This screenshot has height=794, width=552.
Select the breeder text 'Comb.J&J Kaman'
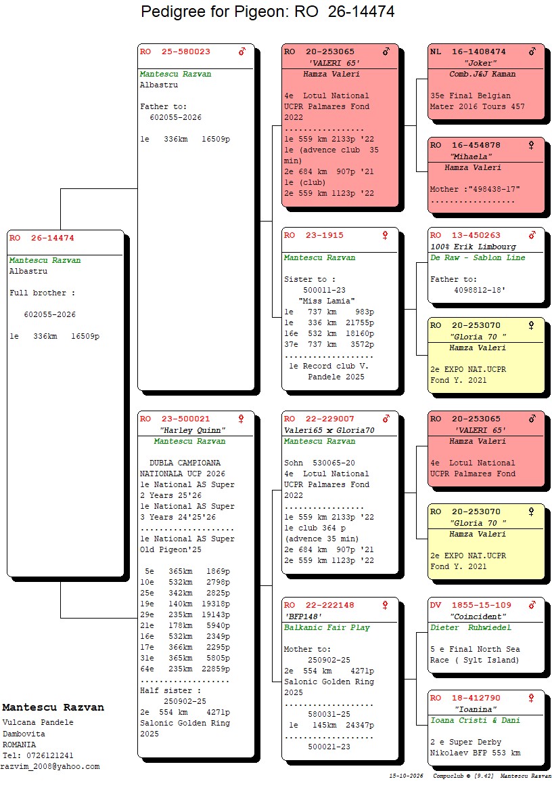coord(483,74)
